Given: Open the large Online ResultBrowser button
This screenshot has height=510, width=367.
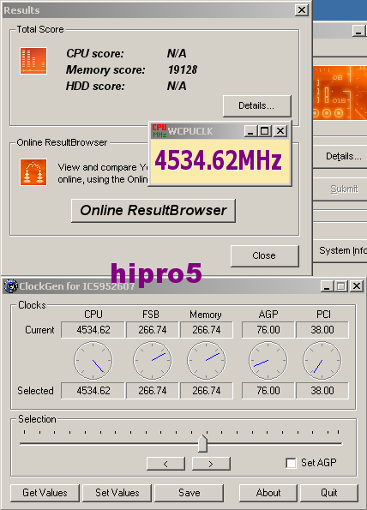Looking at the screenshot, I should tap(153, 211).
